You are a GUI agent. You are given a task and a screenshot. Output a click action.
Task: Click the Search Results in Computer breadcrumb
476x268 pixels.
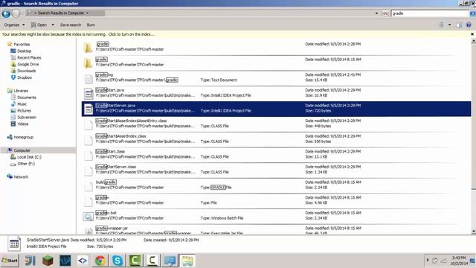[x=61, y=13]
